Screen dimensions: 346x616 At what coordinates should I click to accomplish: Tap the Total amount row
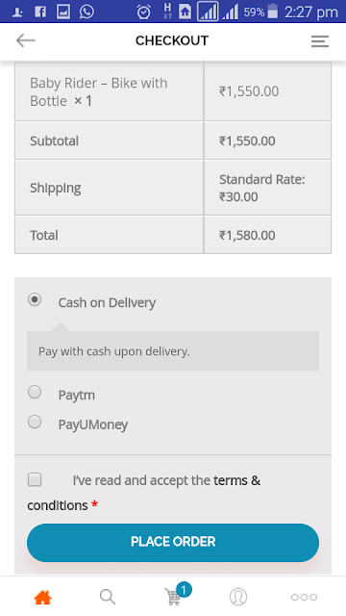point(173,235)
